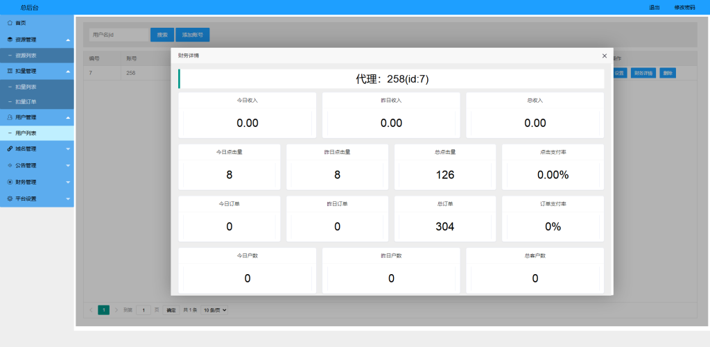
Task: Click the 用户名/id search field
Action: pyautogui.click(x=118, y=35)
